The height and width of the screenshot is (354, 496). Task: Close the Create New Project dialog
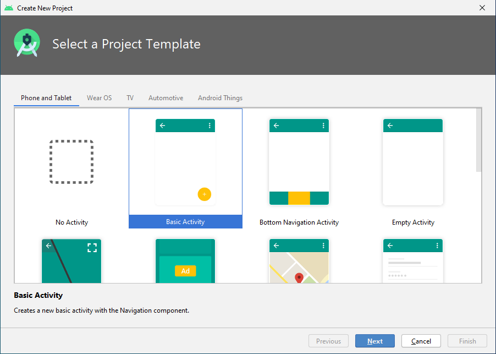pyautogui.click(x=482, y=8)
